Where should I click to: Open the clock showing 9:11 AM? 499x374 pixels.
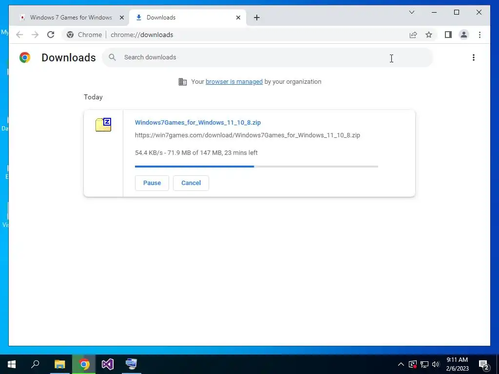[457, 364]
